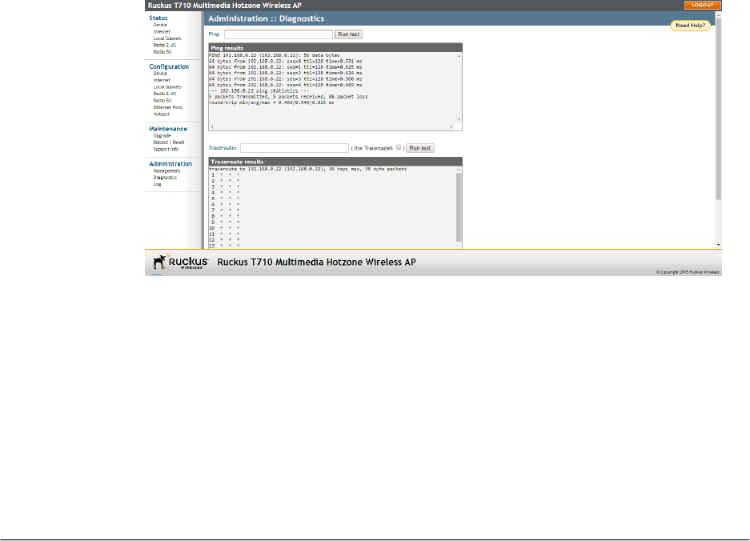Click the left arrow of the Ping results horizontal scrollbar
750x541 pixels.
click(212, 127)
